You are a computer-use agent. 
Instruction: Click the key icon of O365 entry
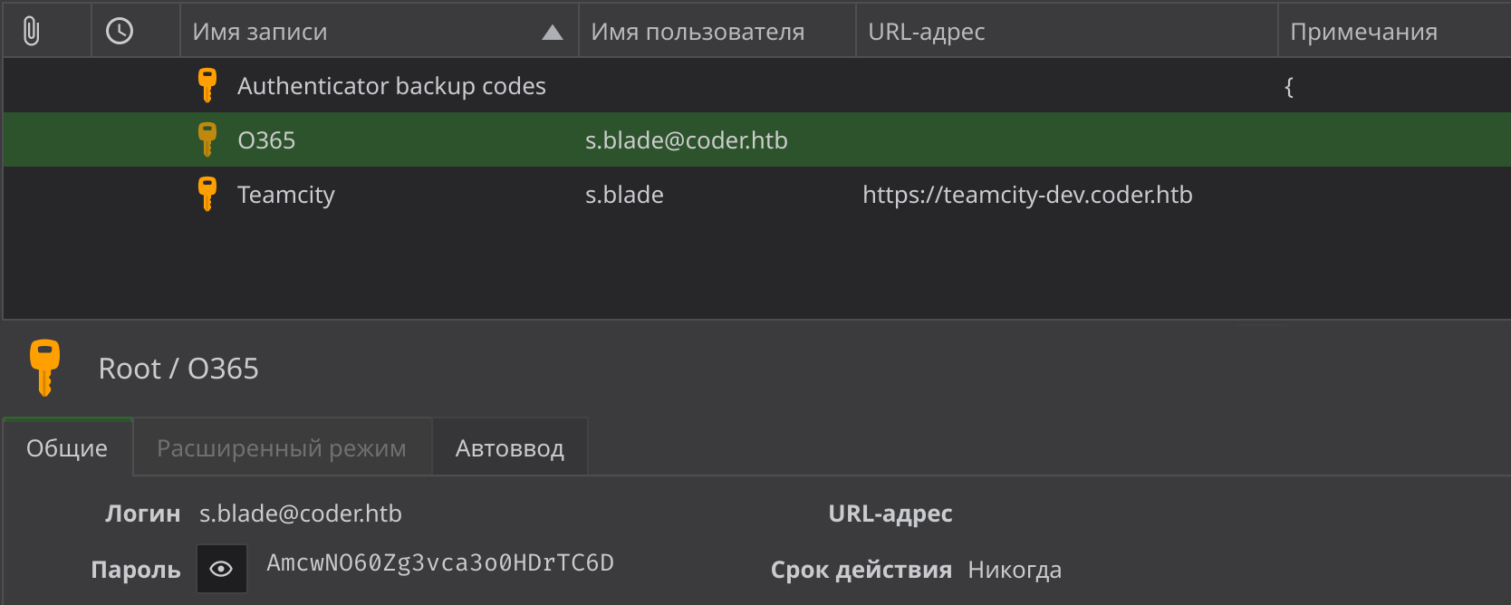coord(207,139)
